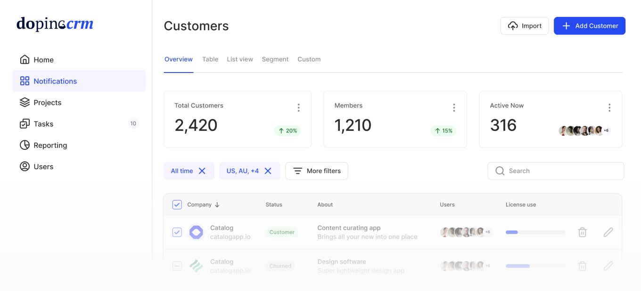The image size is (641, 291).
Task: Click 'Brings all your new into one place'
Action: point(367,237)
